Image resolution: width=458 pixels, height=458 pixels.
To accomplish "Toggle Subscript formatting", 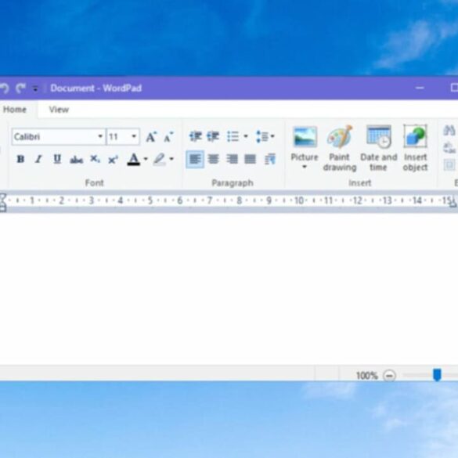I will click(95, 159).
